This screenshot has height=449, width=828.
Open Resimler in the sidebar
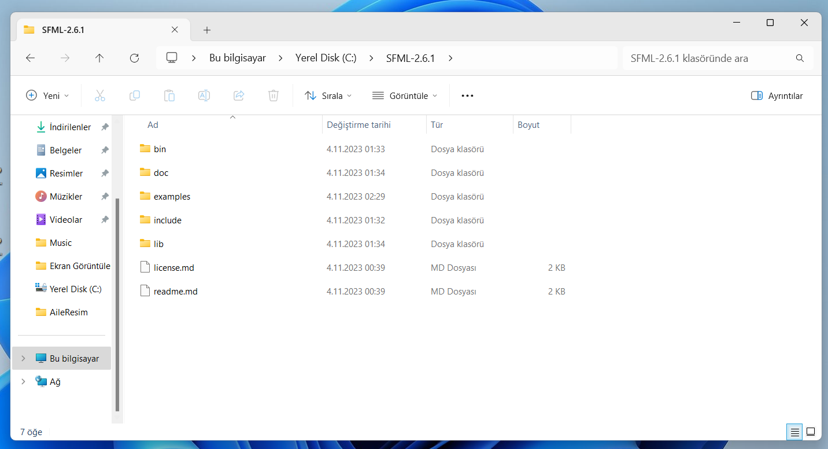coord(66,174)
